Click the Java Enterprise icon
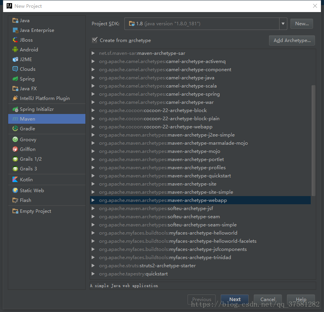324x312 pixels. coord(15,30)
